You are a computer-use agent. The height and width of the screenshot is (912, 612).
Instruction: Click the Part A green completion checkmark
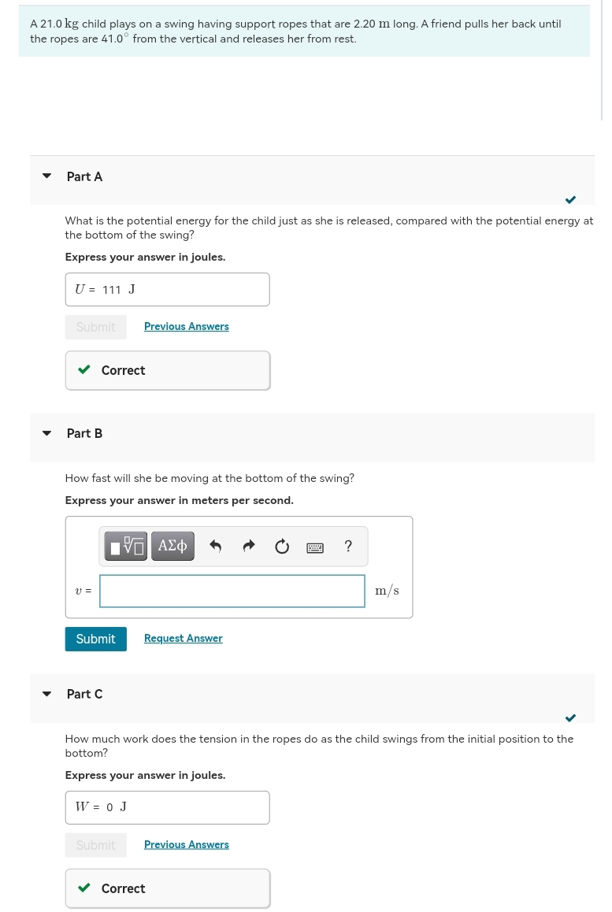click(x=571, y=199)
